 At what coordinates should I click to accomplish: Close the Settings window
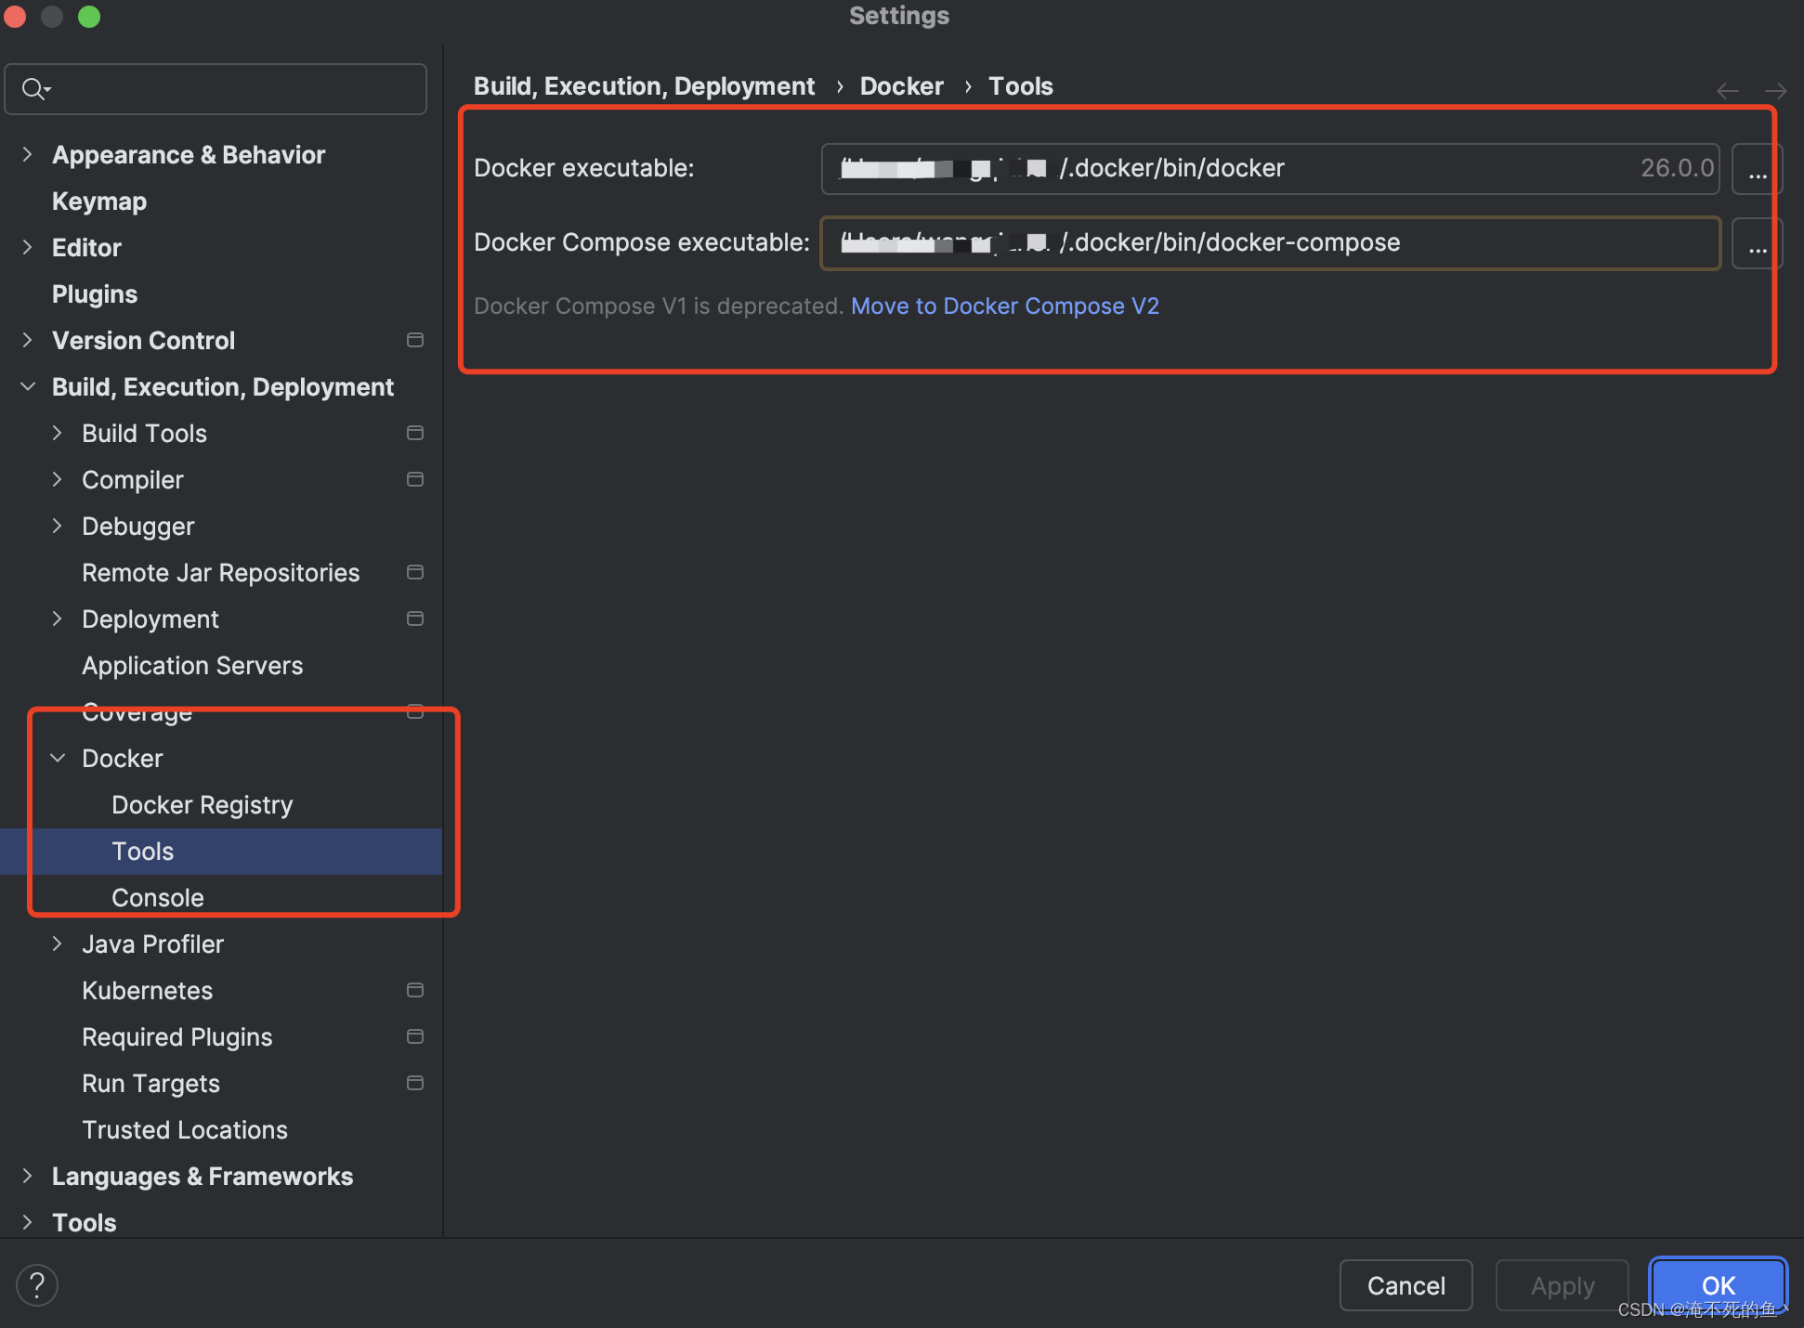point(15,16)
